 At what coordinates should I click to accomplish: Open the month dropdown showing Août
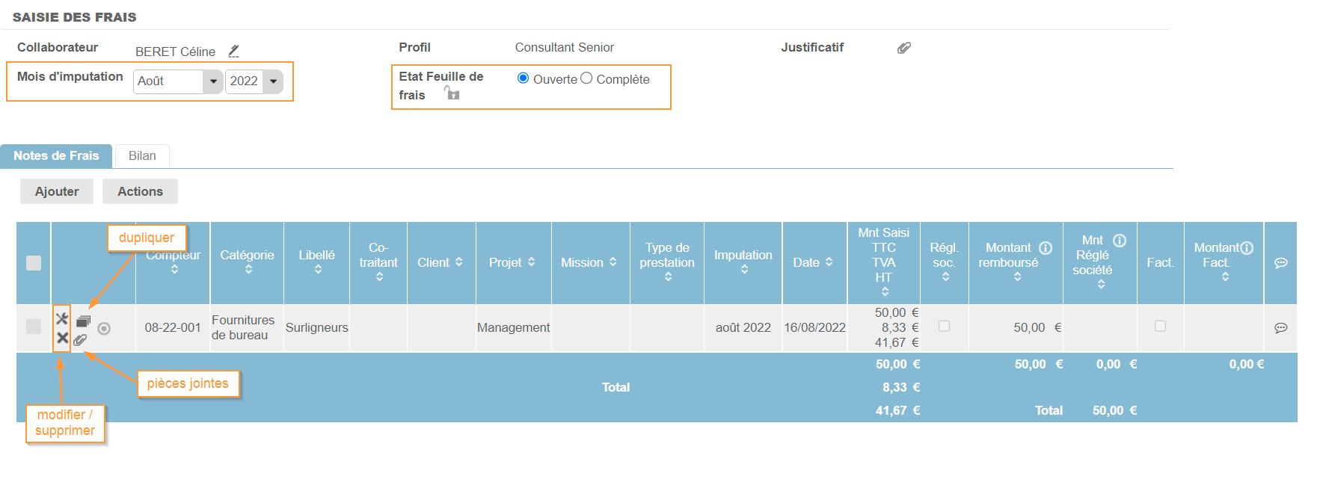pos(178,81)
